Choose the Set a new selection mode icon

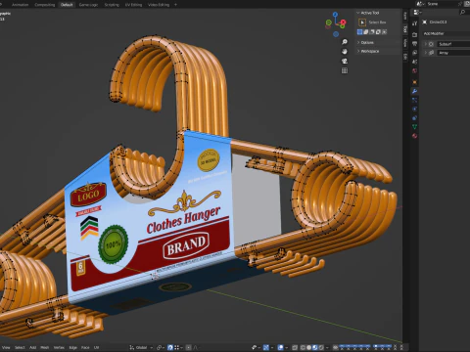(359, 31)
